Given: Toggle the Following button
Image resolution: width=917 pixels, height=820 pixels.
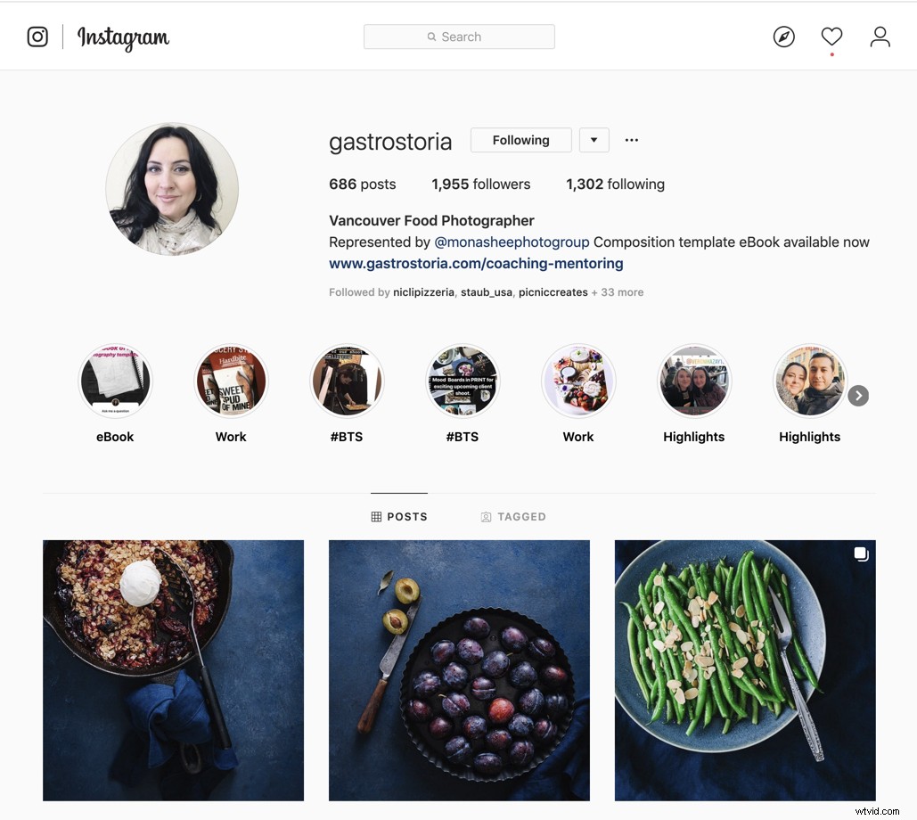Looking at the screenshot, I should (521, 140).
